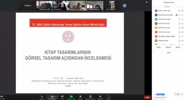184x100 pixels.
Task: Open the 'Everyone' chat recipient dropdown
Action: pos(160,94)
